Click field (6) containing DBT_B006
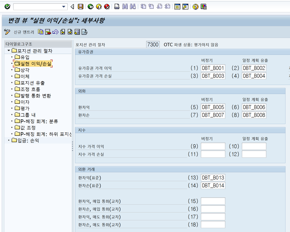 pyautogui.click(x=254, y=107)
